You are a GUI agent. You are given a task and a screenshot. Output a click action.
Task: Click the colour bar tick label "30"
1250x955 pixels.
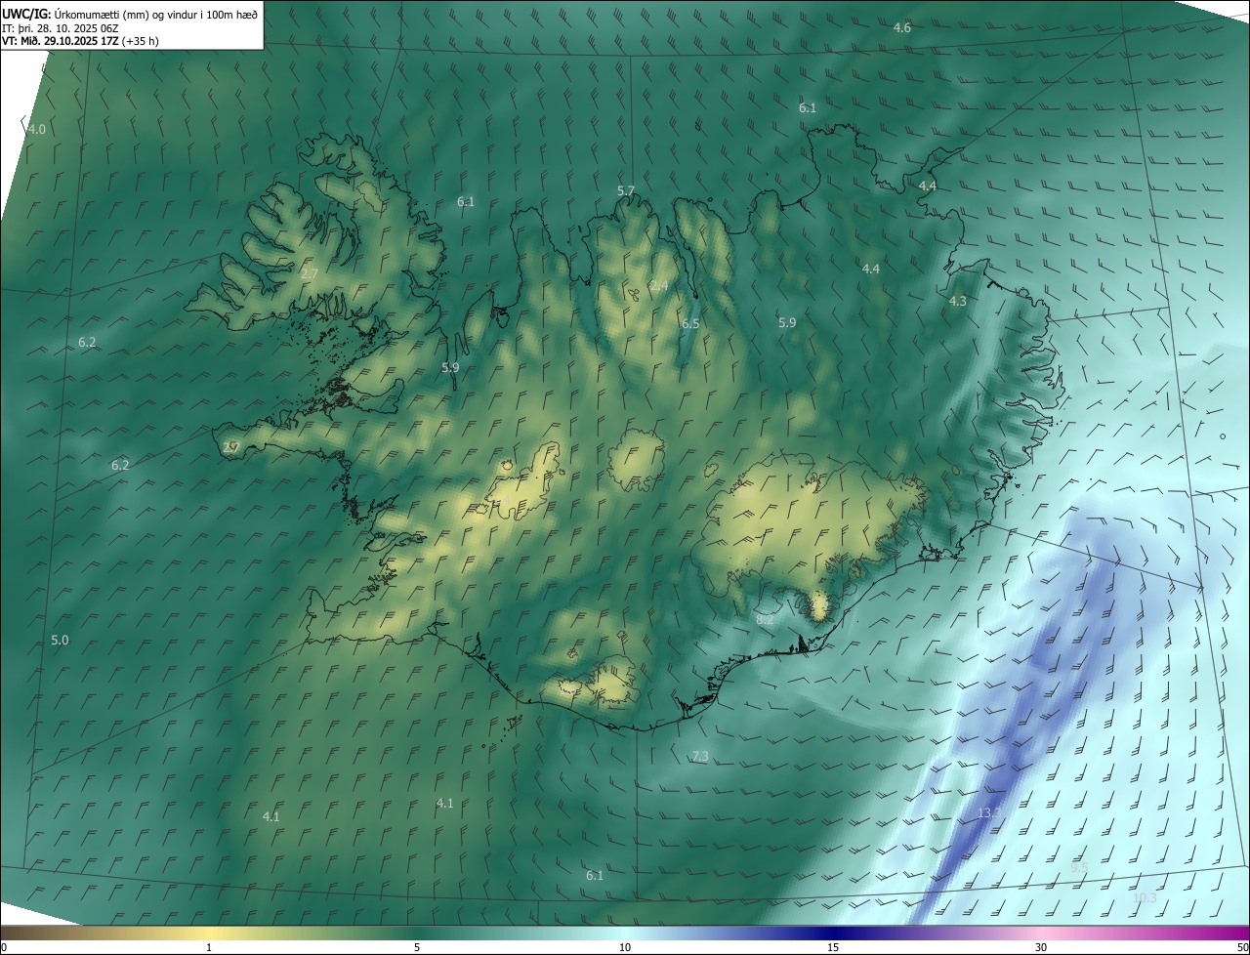[x=1041, y=947]
